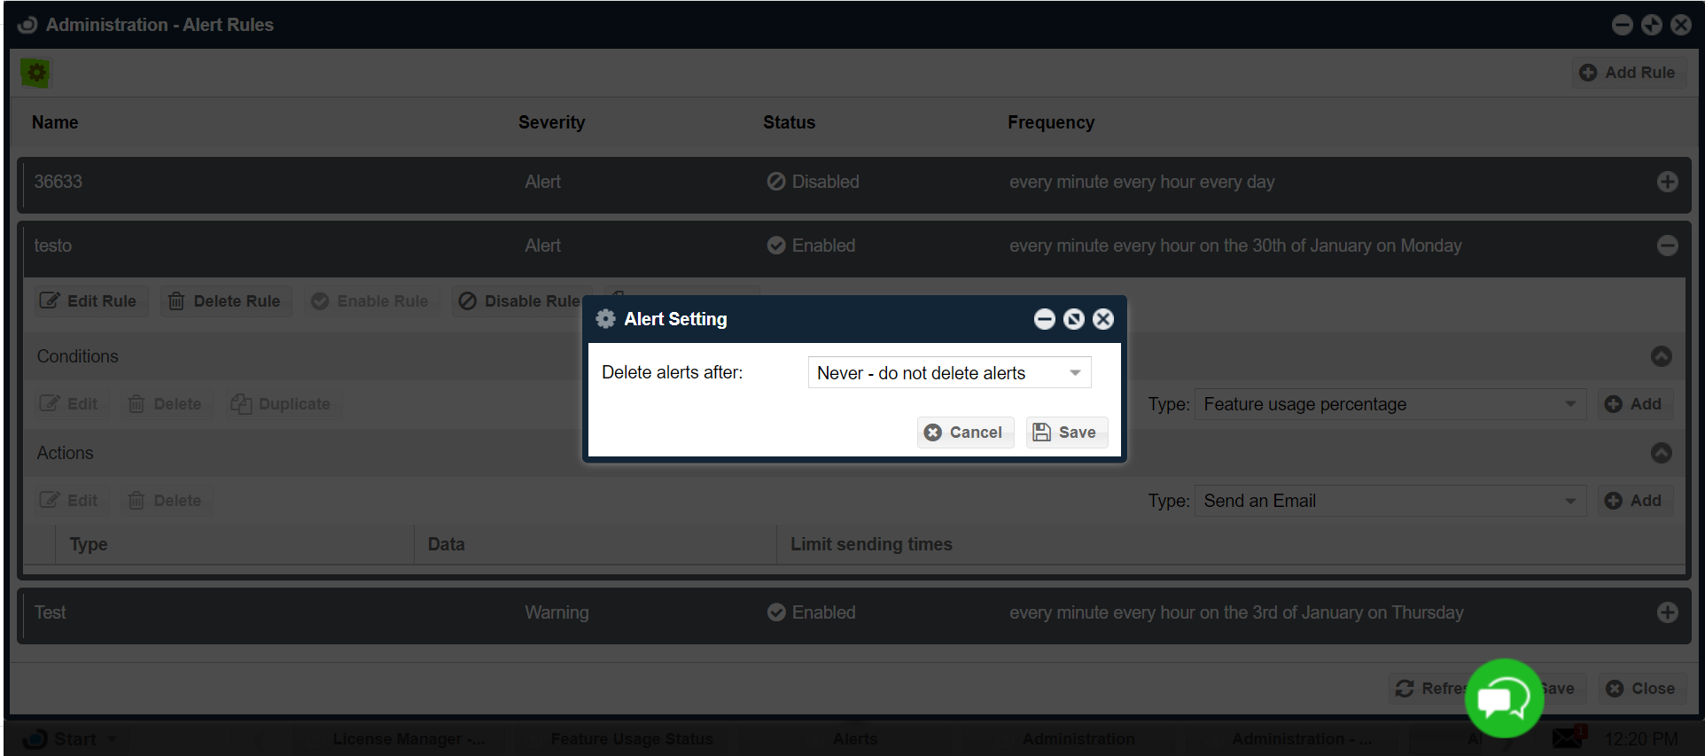This screenshot has height=756, width=1705.
Task: Open the Delete alerts after dropdown
Action: (949, 373)
